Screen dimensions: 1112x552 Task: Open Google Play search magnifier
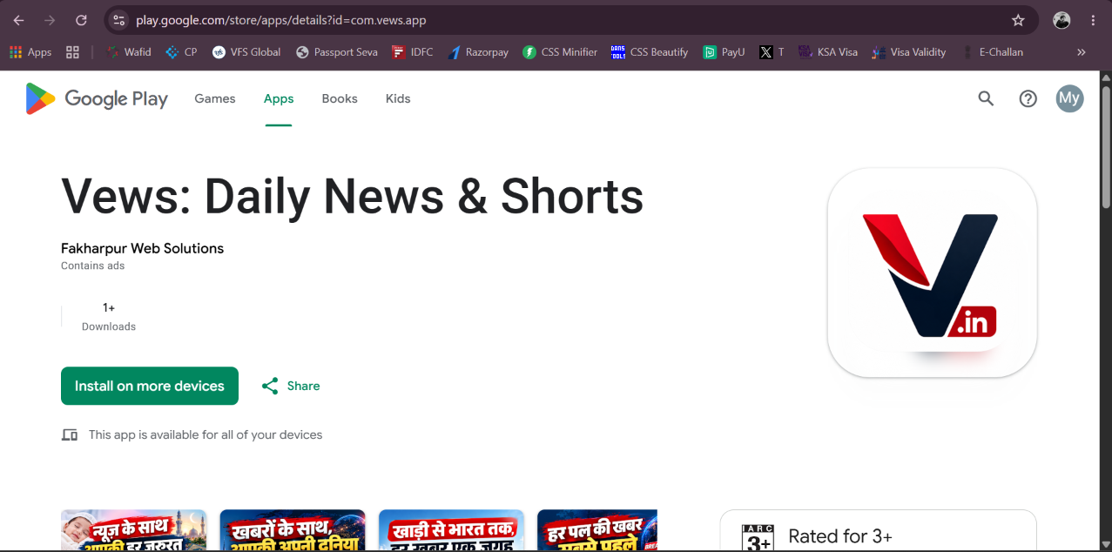pos(986,98)
